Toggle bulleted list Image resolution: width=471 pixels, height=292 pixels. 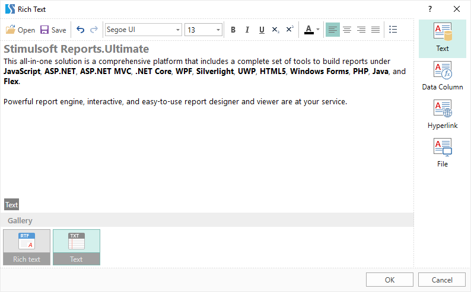[x=393, y=30]
